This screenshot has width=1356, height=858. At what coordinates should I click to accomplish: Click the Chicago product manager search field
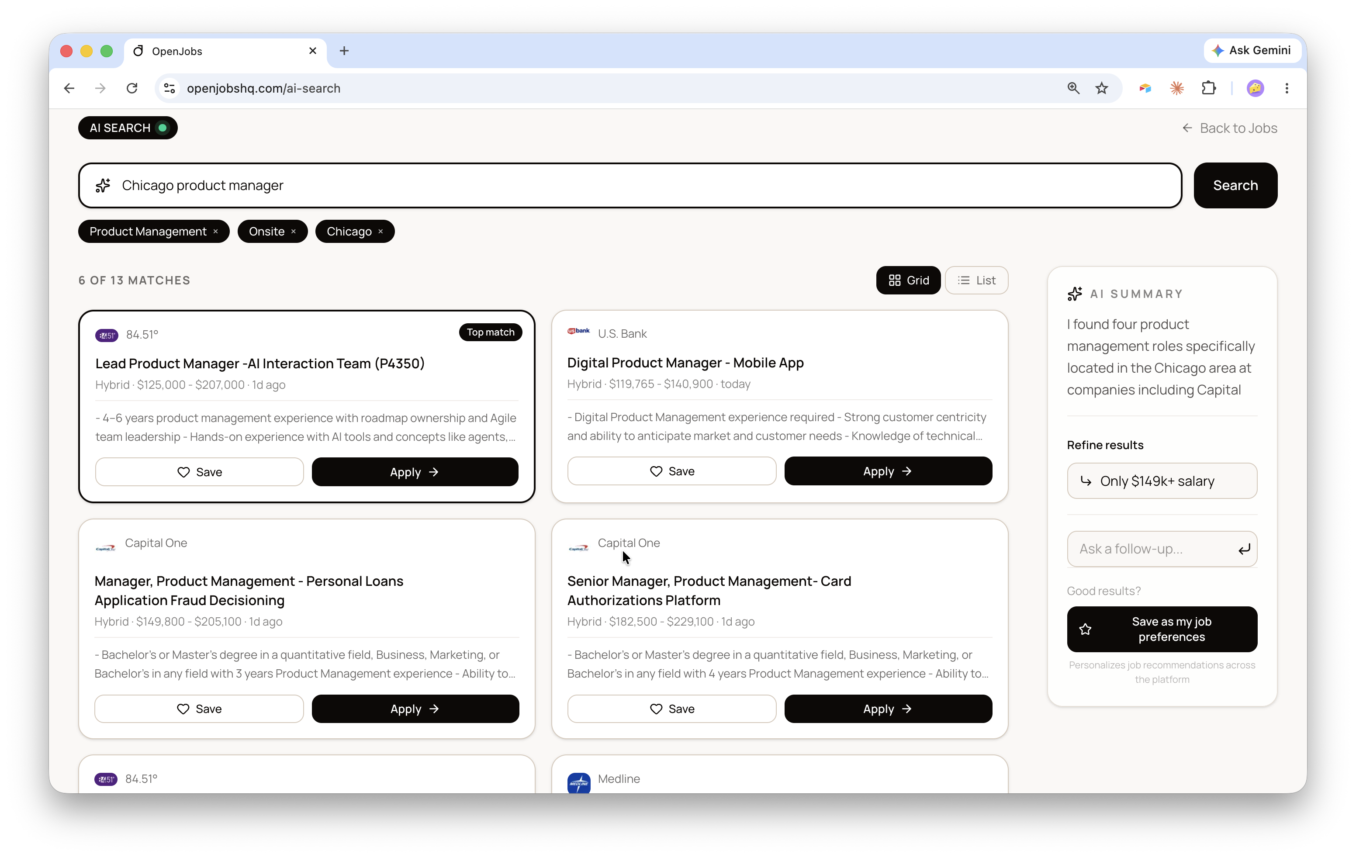pyautogui.click(x=630, y=185)
